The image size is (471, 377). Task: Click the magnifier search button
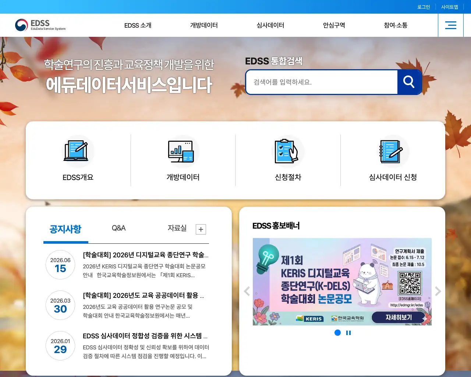409,82
